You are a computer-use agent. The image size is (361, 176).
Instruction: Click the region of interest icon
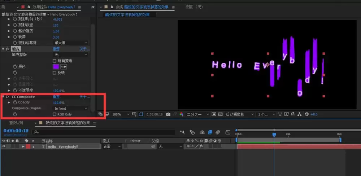[x=214, y=114]
